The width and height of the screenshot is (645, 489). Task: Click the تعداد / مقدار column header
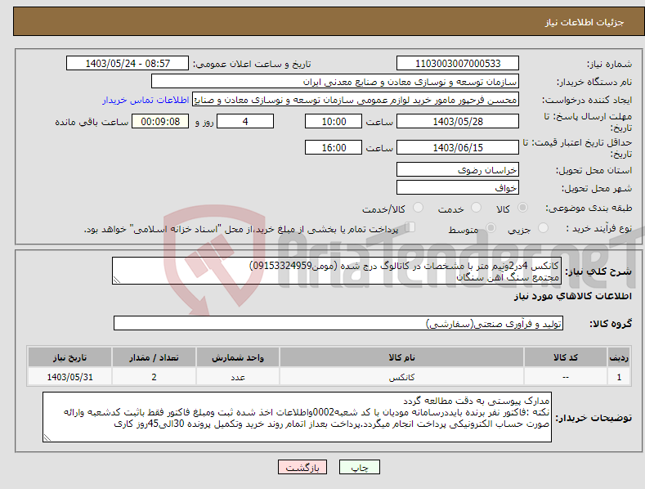154,357
